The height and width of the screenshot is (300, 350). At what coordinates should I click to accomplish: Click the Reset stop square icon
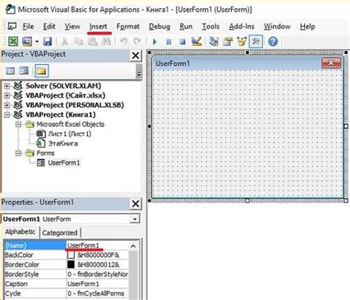[x=182, y=41]
